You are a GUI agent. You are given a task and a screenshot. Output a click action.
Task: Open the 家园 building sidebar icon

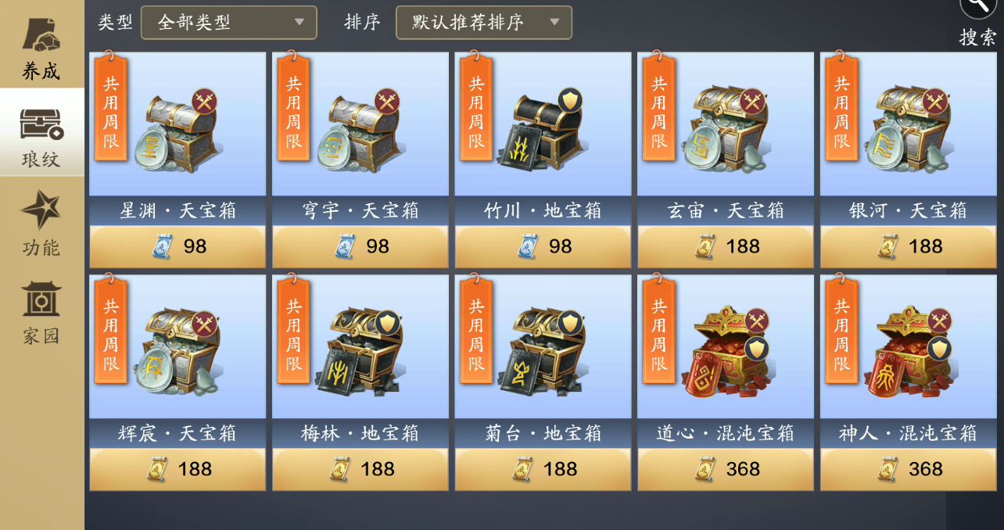coord(41,299)
